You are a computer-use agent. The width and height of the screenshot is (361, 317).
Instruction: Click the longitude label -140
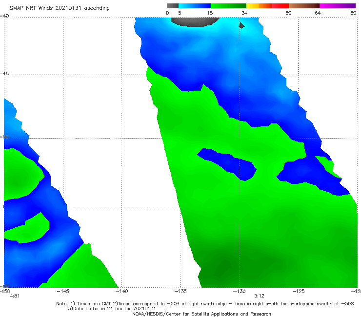click(x=121, y=291)
